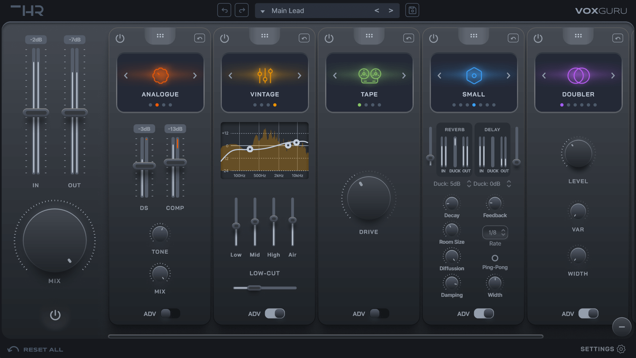The height and width of the screenshot is (358, 636).
Task: Disable ADV switch in VINTAGE module
Action: 275,313
